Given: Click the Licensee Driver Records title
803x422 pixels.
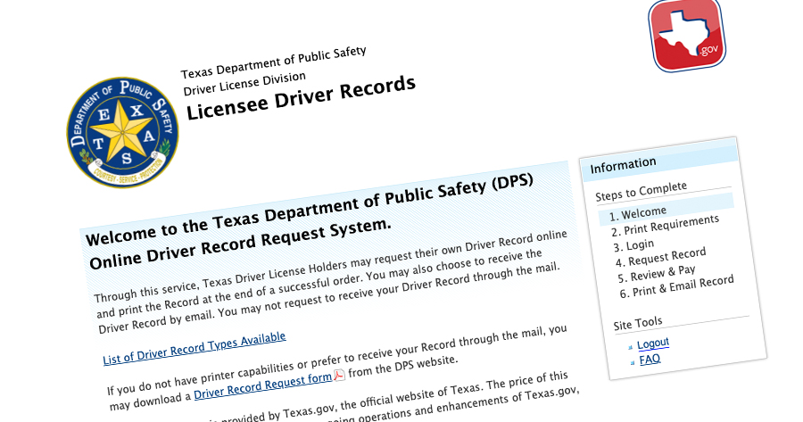Looking at the screenshot, I should (x=301, y=98).
